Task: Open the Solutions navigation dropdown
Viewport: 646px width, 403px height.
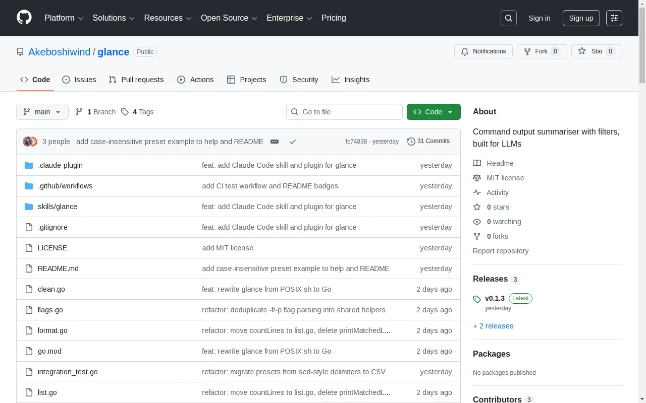Action: coord(113,18)
